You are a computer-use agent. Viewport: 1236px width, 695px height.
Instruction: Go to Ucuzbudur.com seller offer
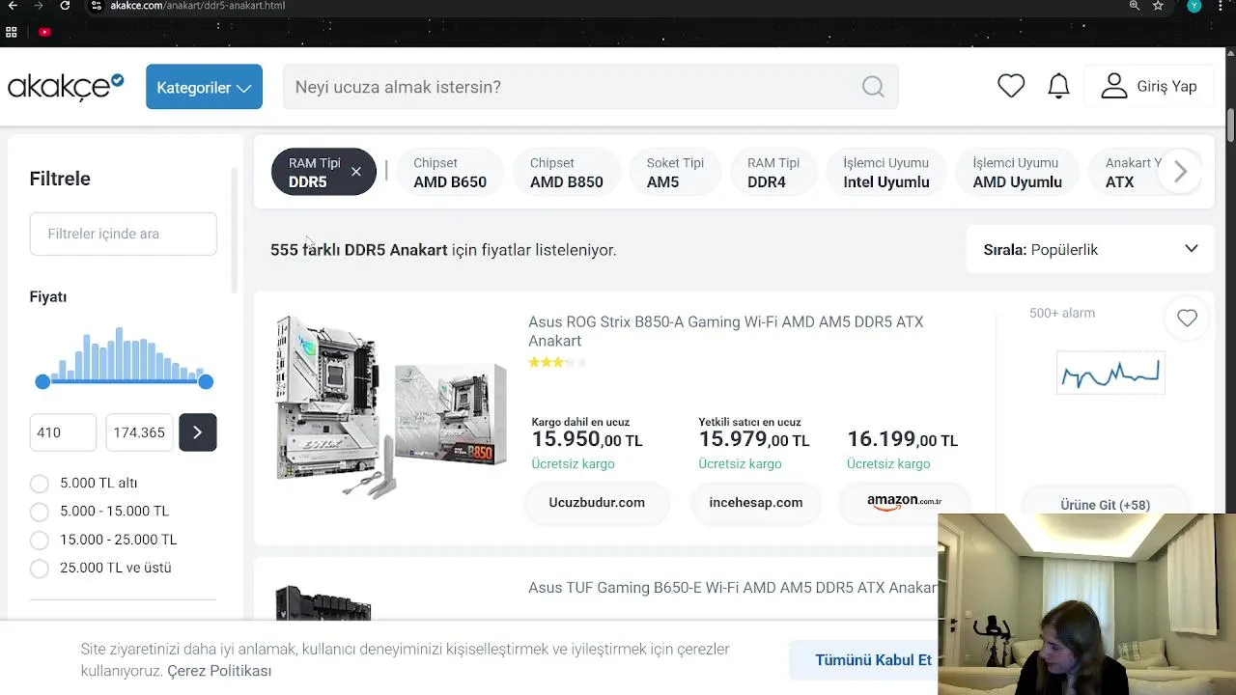point(597,503)
